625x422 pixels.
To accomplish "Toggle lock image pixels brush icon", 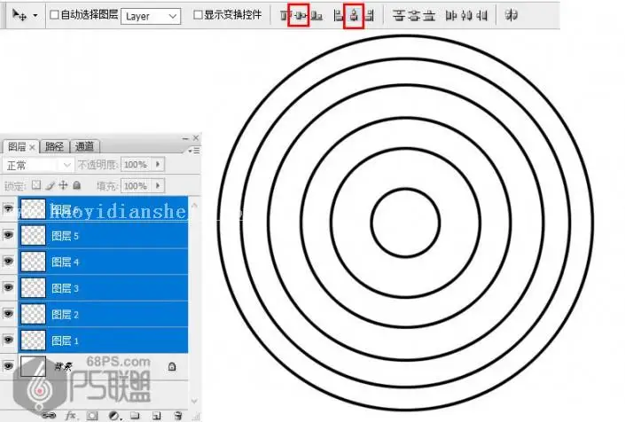I will pos(50,185).
